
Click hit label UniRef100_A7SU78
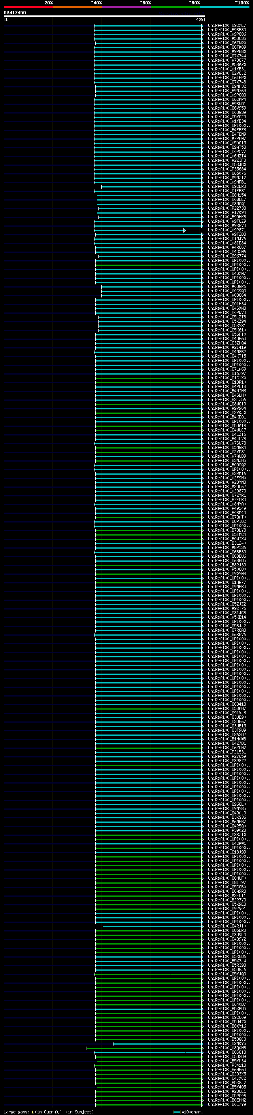pos(227,443)
